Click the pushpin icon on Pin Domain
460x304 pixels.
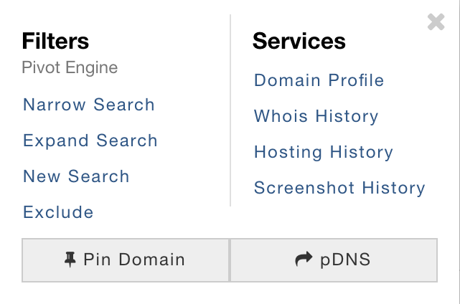click(x=70, y=260)
